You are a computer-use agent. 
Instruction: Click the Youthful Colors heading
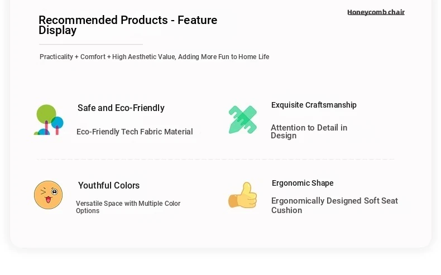(x=109, y=185)
